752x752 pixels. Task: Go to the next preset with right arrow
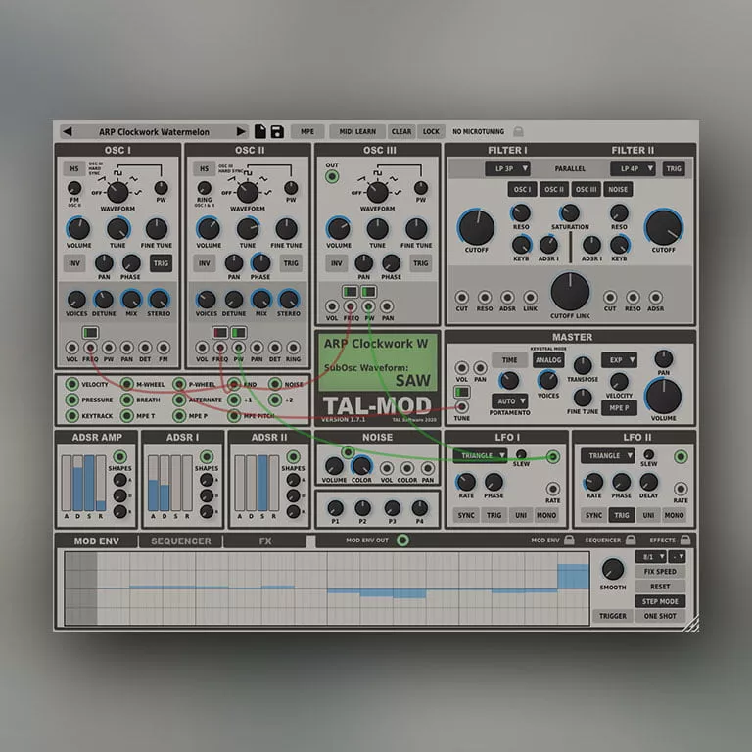click(240, 131)
